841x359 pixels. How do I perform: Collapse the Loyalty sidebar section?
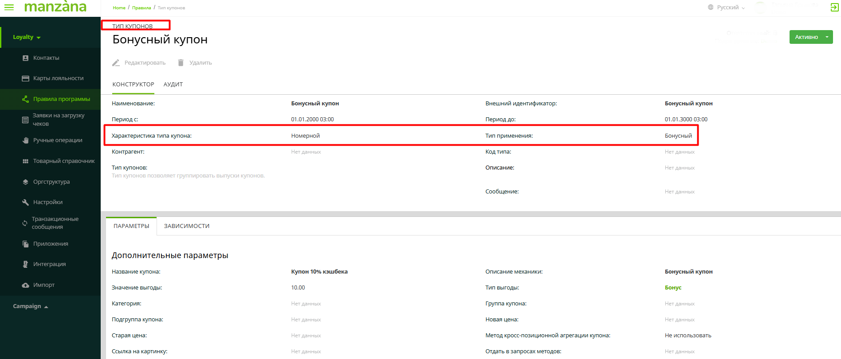coord(27,37)
